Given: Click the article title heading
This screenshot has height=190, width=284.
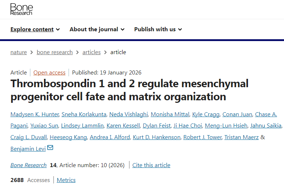Looking at the screenshot, I should pos(129,90).
